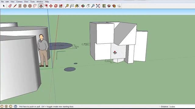Open the Edit menu
The height and width of the screenshot is (109, 195).
[x=7, y=2]
